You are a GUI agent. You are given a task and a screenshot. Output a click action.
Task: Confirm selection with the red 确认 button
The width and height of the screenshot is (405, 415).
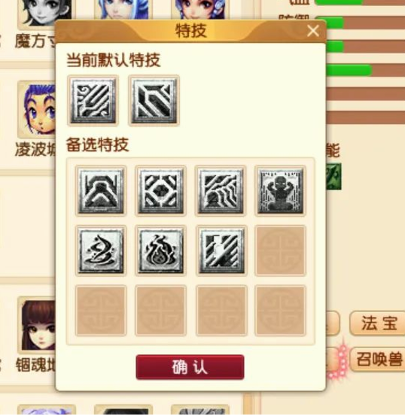click(190, 367)
